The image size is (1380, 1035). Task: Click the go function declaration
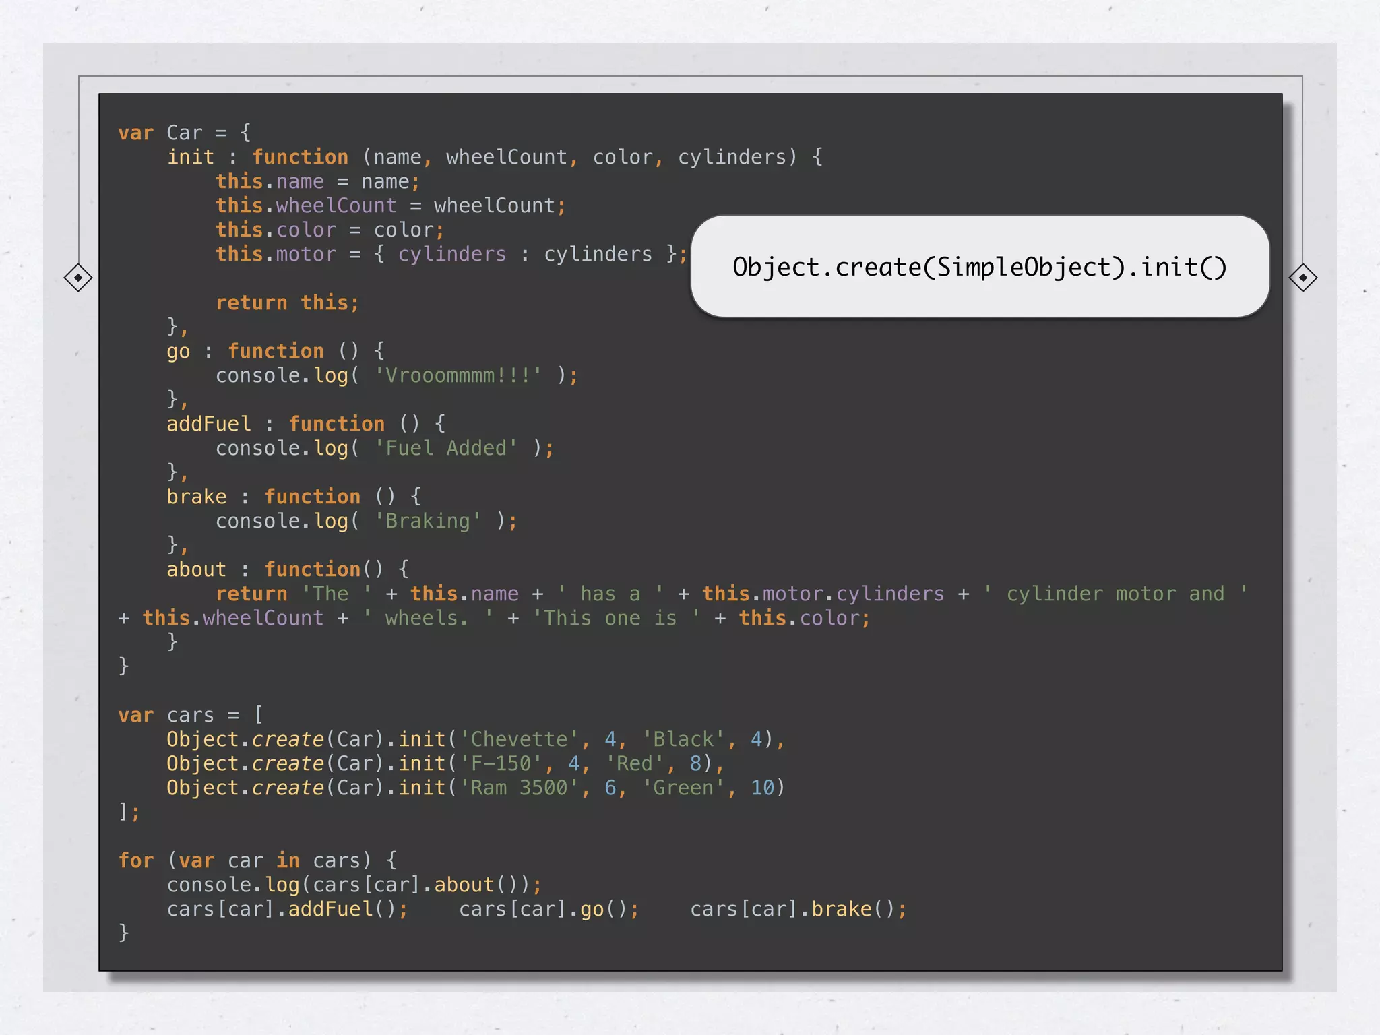tap(275, 351)
